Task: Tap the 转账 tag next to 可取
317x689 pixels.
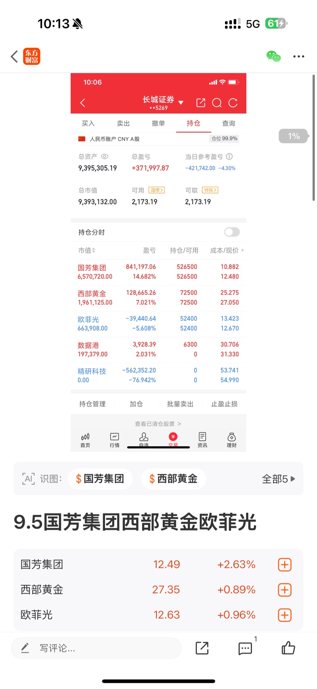Action: [210, 190]
